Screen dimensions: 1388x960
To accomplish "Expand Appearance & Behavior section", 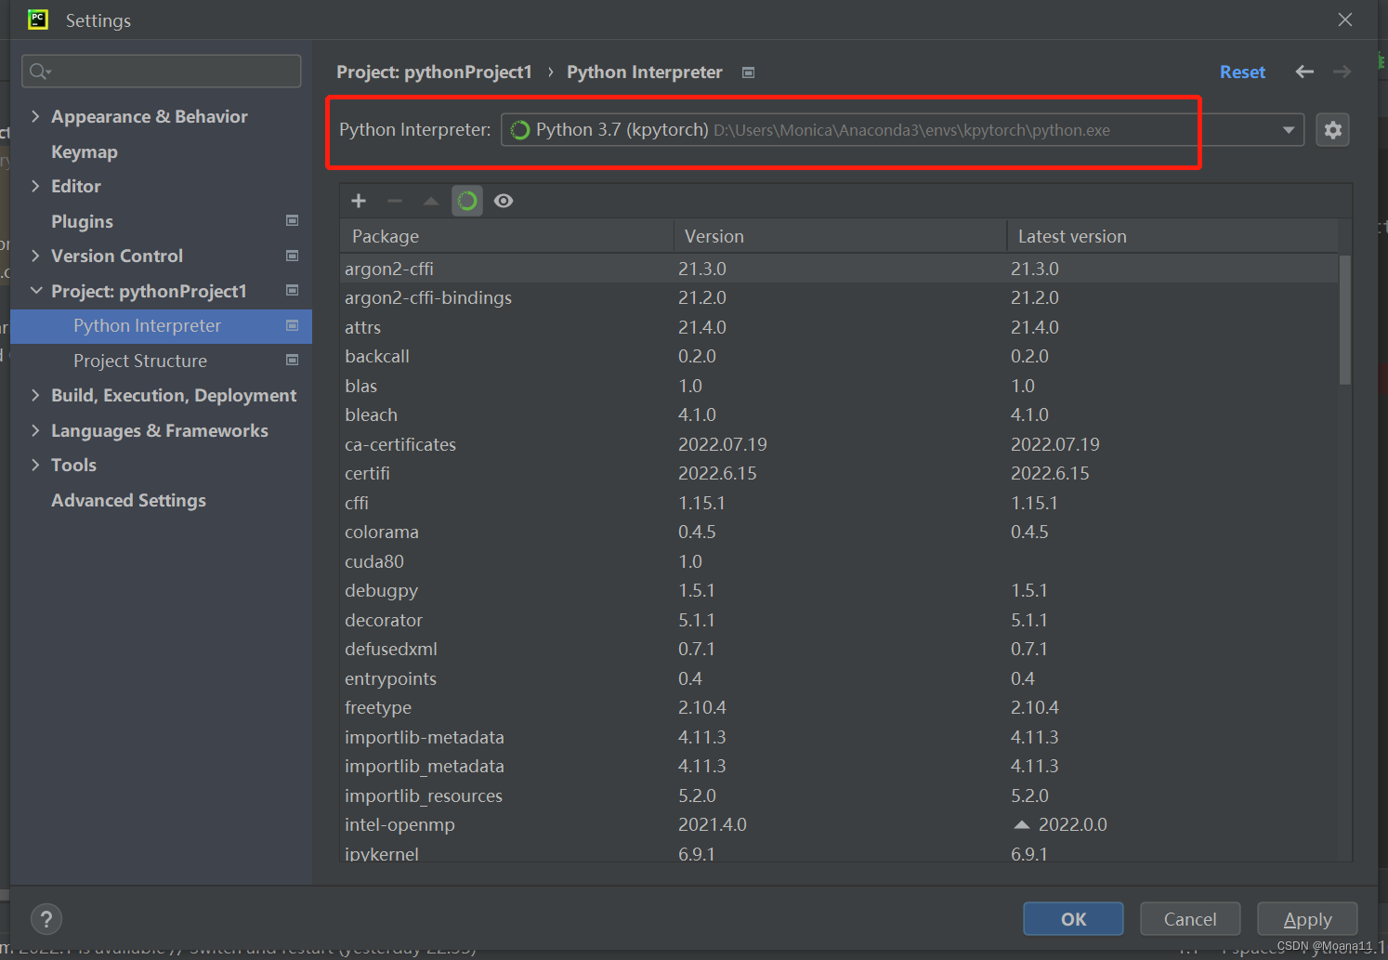I will 35,116.
